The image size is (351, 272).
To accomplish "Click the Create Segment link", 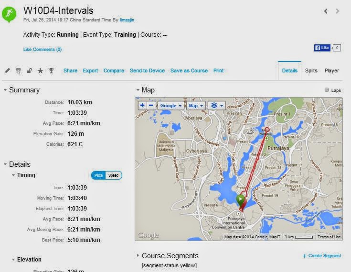I will click(x=325, y=256).
